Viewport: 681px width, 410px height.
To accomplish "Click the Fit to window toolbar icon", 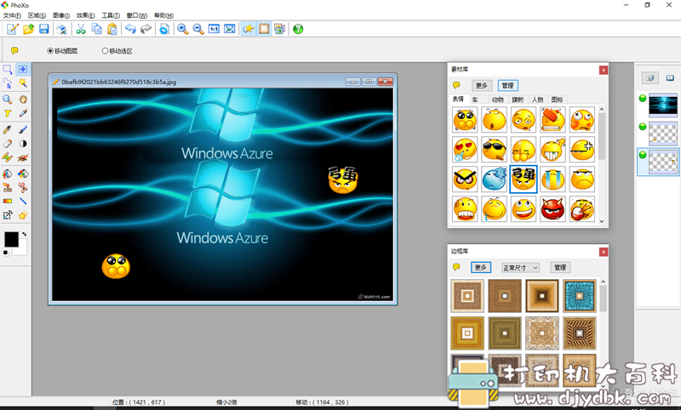I will [229, 29].
